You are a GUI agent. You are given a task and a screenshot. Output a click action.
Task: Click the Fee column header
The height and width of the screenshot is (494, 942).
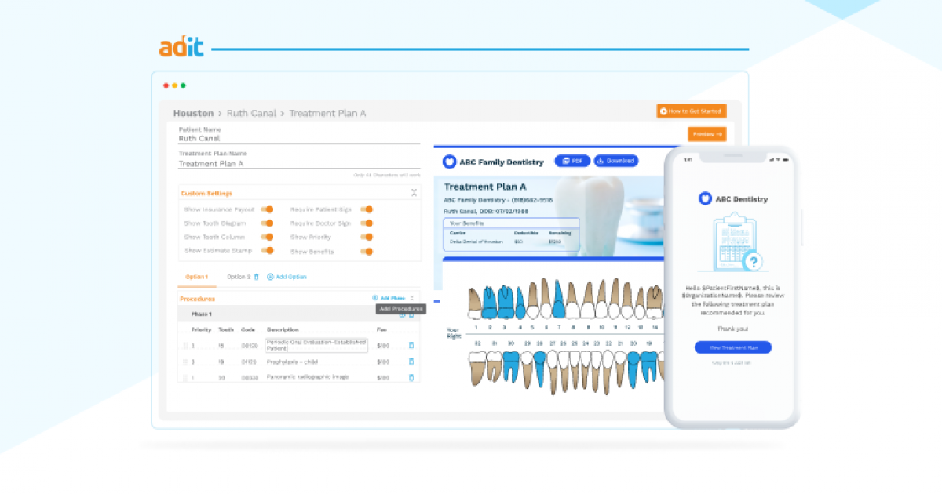pyautogui.click(x=382, y=329)
